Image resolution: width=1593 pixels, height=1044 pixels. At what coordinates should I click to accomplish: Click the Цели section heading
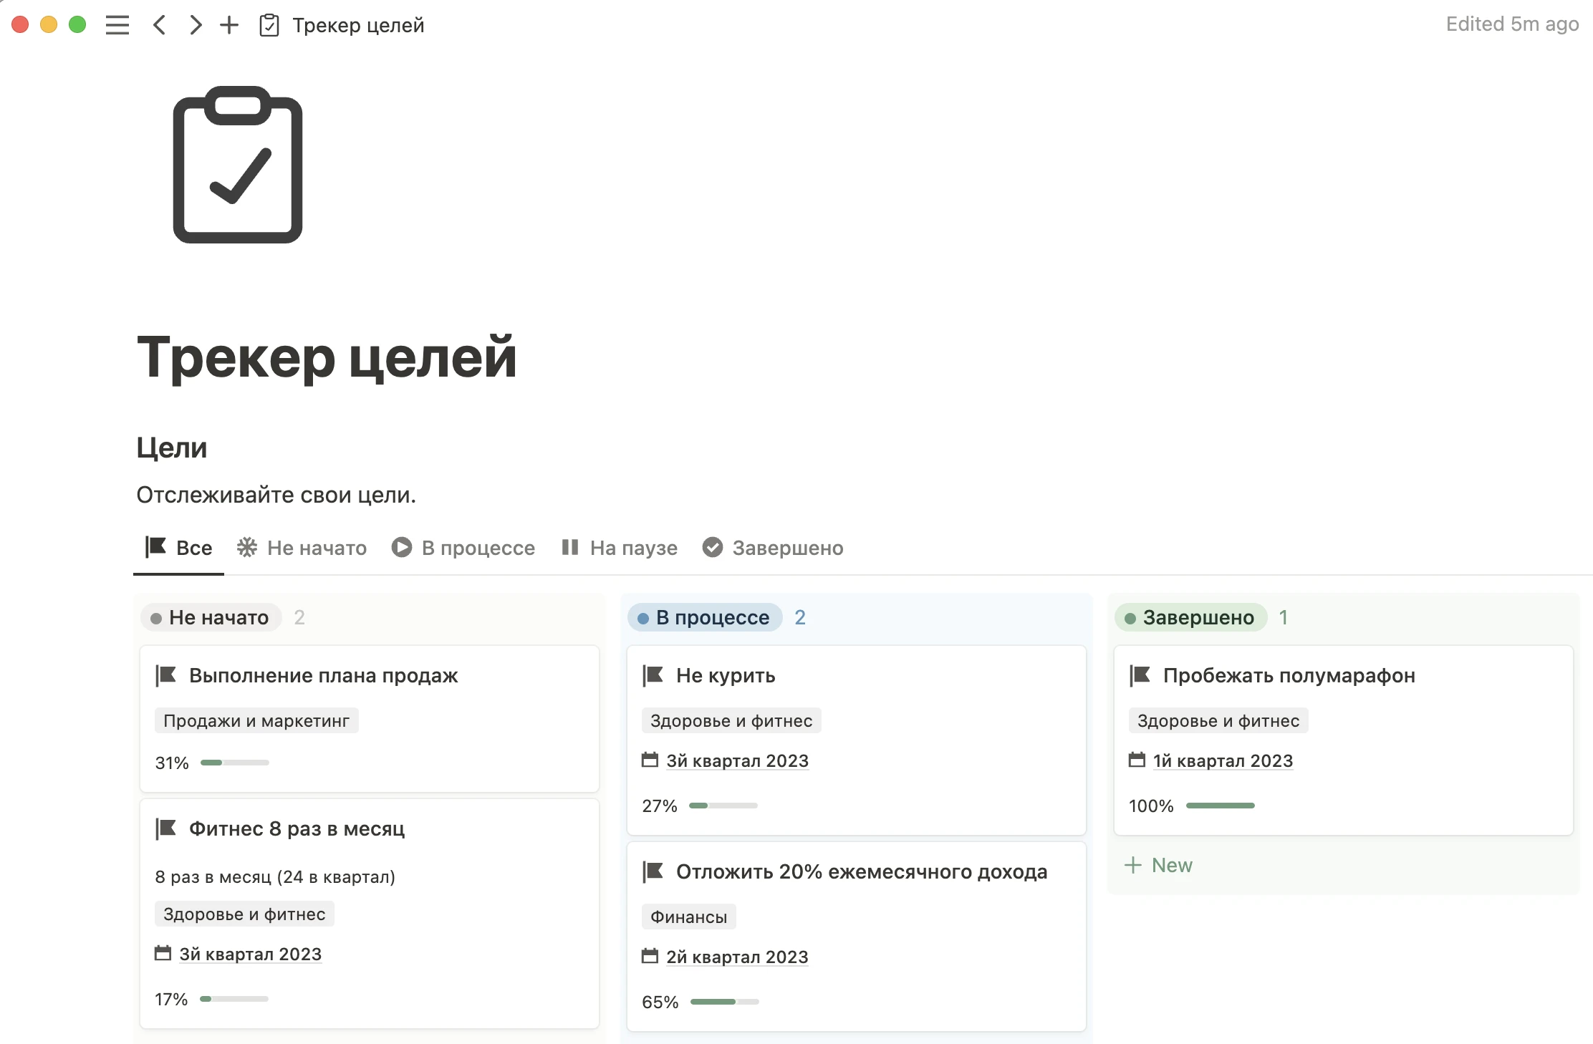point(172,448)
